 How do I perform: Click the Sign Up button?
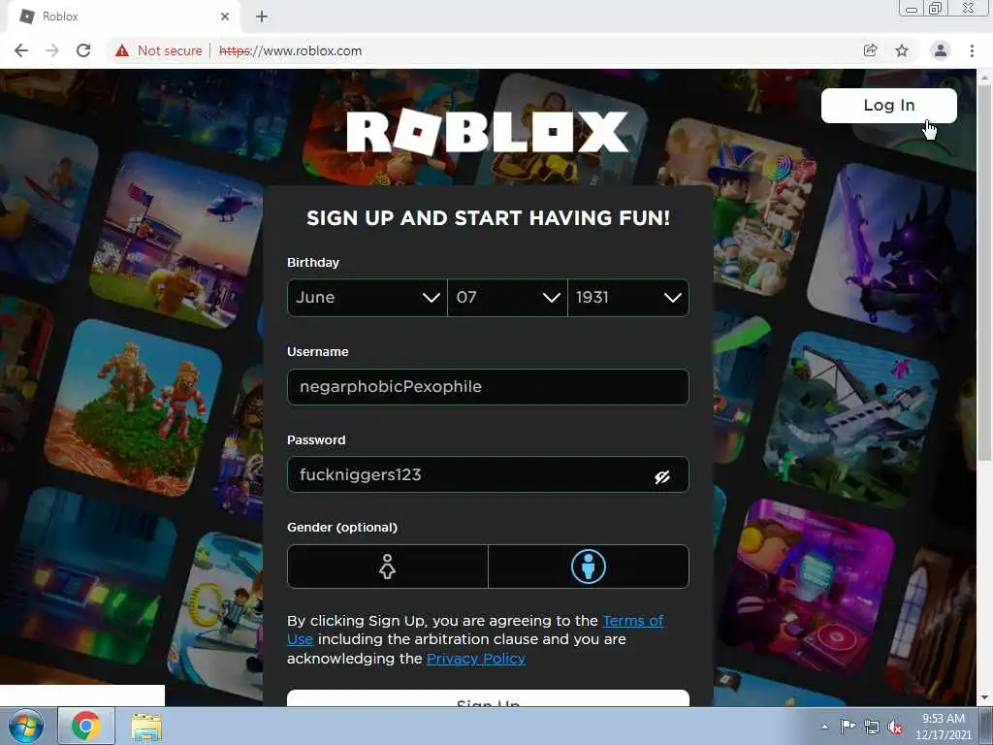(488, 698)
